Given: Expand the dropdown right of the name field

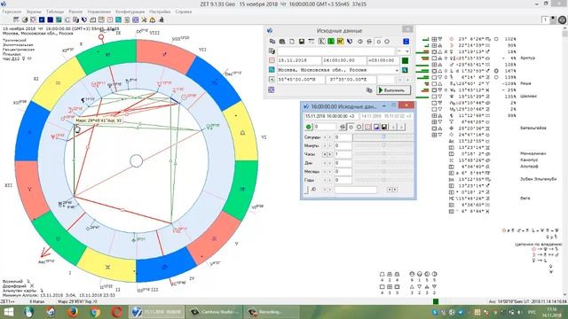Looking at the screenshot, I should click(x=407, y=51).
